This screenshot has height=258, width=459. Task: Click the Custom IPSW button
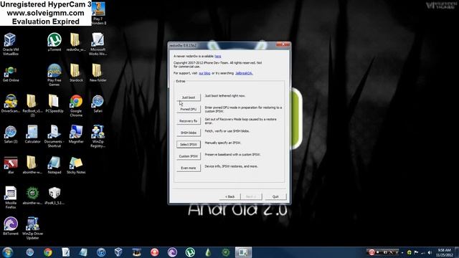[189, 156]
